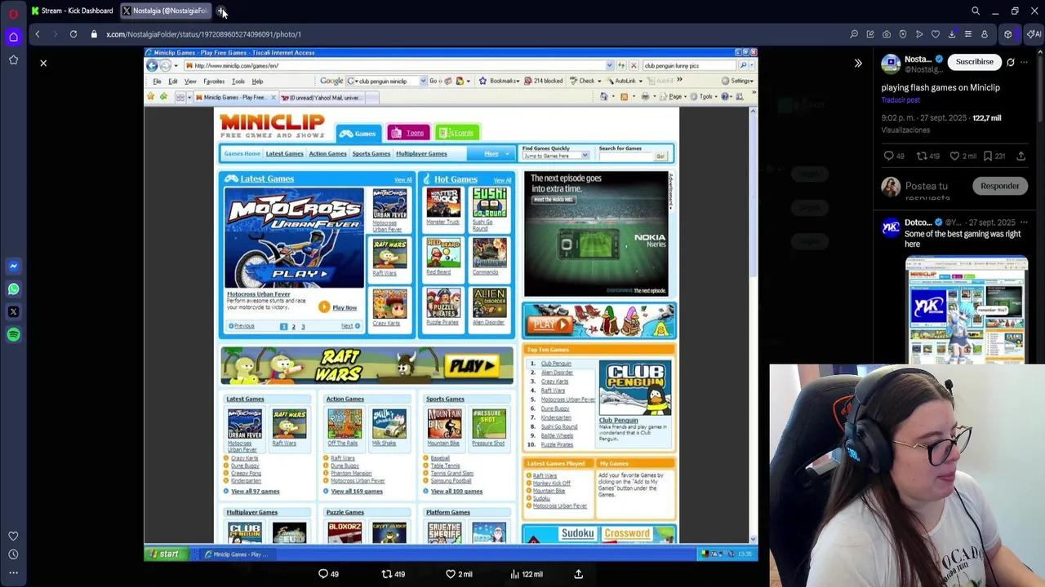This screenshot has height=587, width=1045.
Task: Open replies count 49 in side panel
Action: click(x=894, y=156)
